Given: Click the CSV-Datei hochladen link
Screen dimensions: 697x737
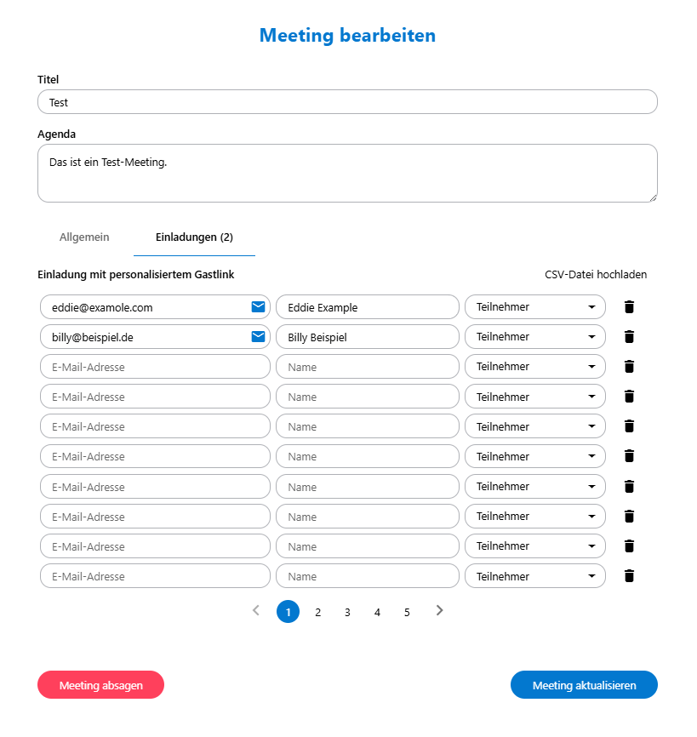Looking at the screenshot, I should tap(596, 274).
